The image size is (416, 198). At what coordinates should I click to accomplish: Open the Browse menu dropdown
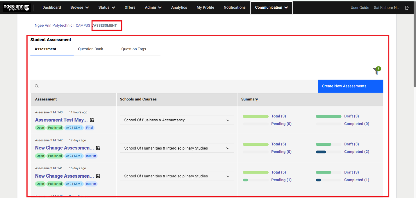click(x=79, y=8)
